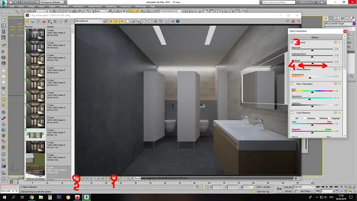The height and width of the screenshot is (201, 357).
Task: Click the red stop icon in VFB toolbar
Action: (x=44, y=21)
